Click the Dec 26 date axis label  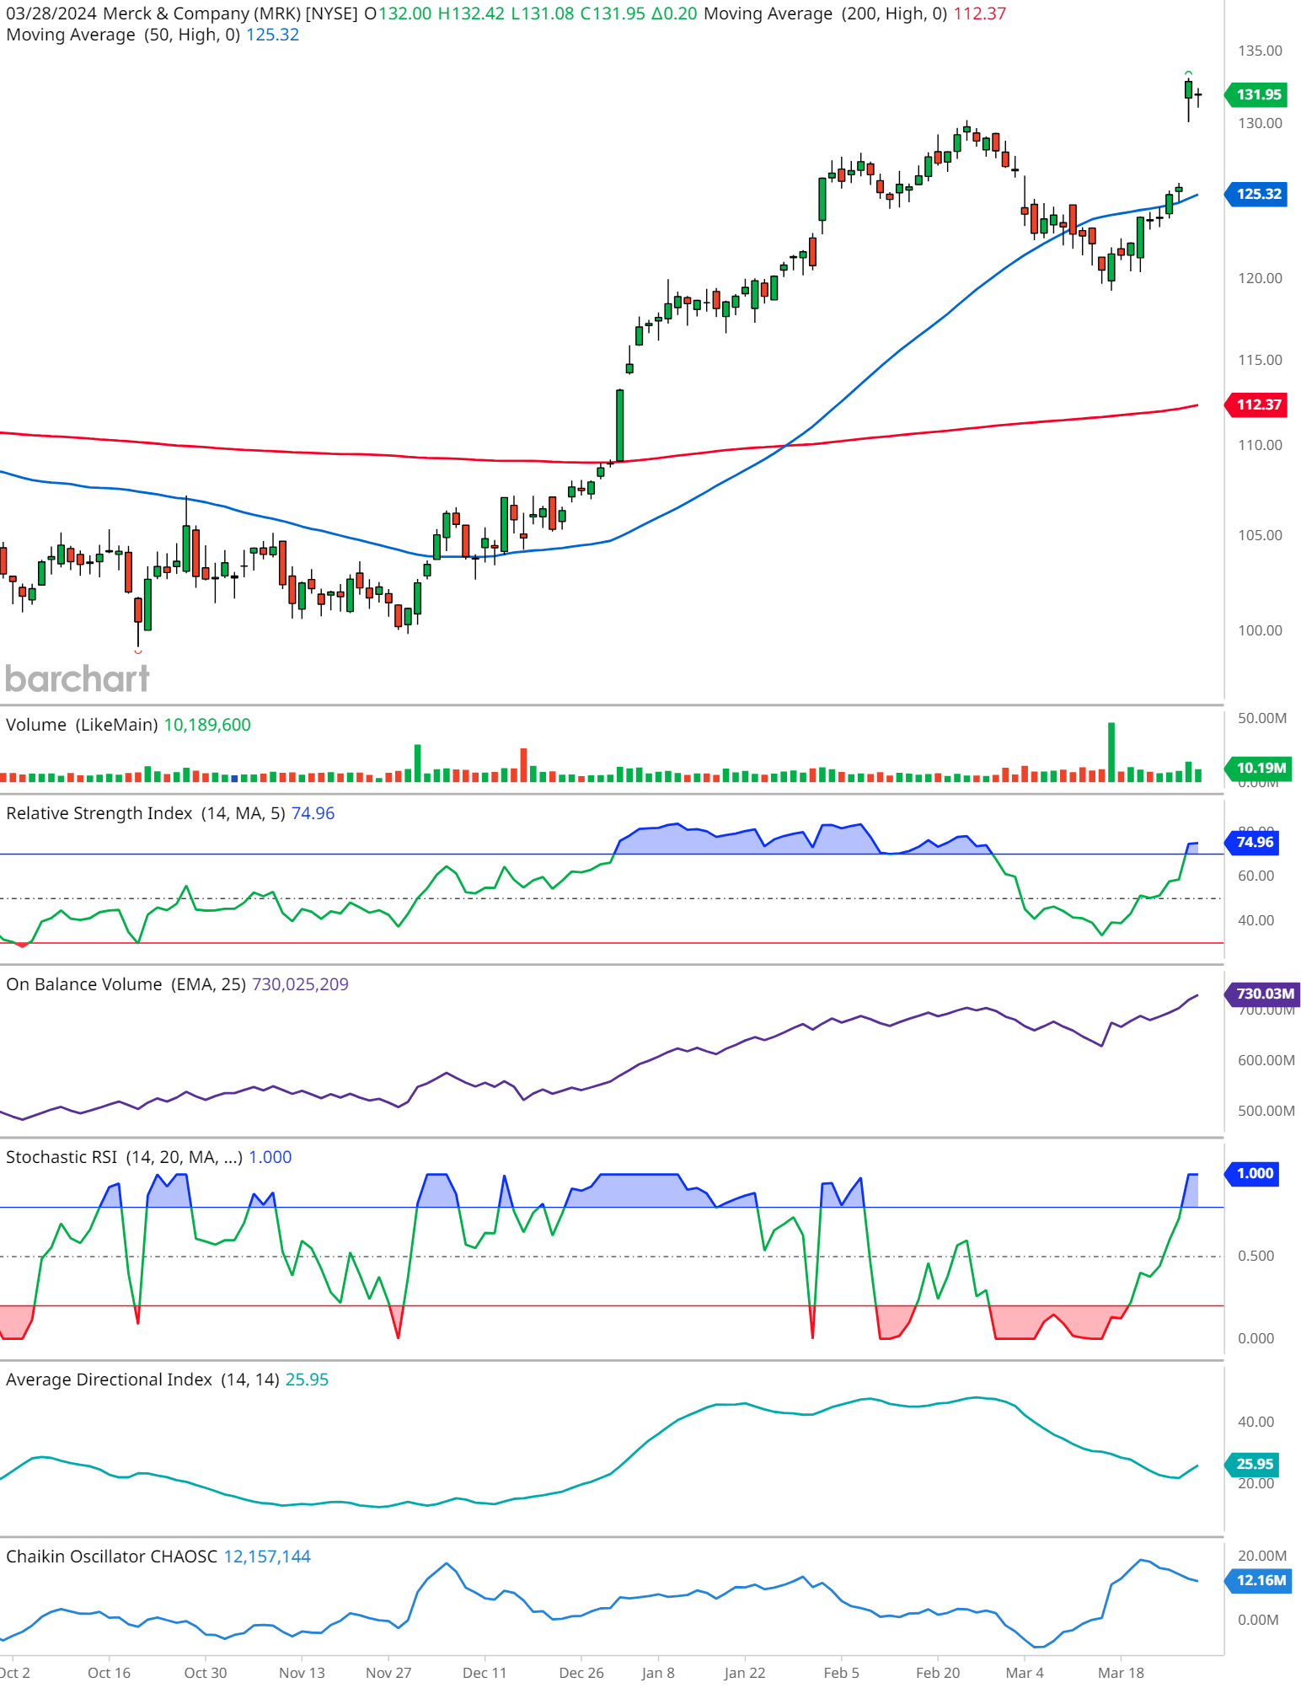click(x=581, y=1673)
